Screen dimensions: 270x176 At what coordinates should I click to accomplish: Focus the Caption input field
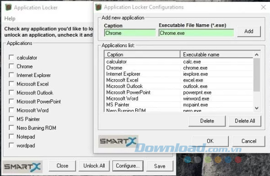point(130,33)
